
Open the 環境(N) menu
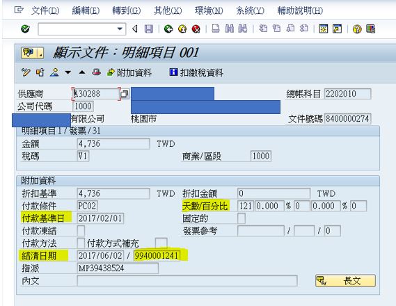(209, 10)
